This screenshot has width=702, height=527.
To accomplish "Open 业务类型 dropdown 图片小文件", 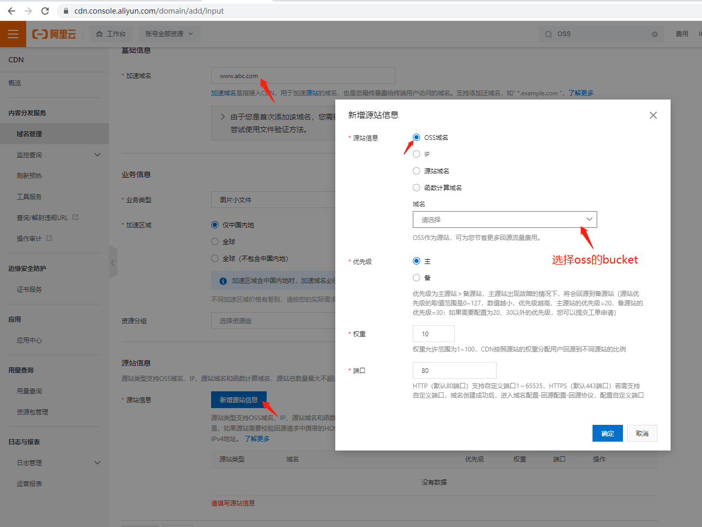I will click(273, 200).
